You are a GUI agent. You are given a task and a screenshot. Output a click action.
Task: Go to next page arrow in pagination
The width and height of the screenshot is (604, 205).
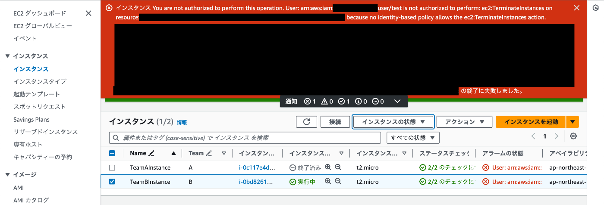point(556,136)
